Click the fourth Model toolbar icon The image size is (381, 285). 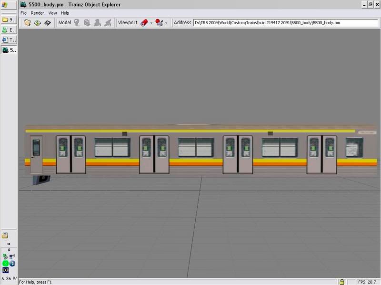coord(108,22)
